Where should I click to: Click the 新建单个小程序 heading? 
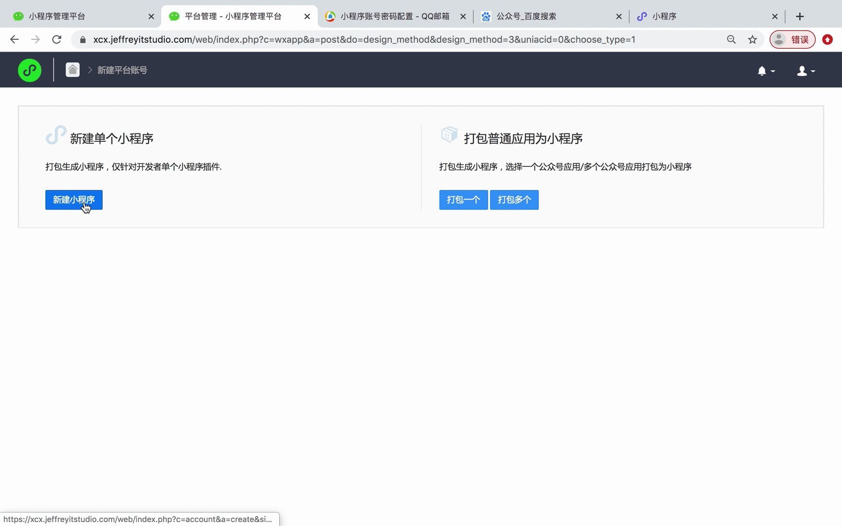[x=112, y=139]
